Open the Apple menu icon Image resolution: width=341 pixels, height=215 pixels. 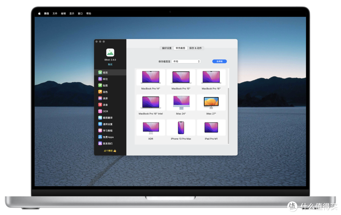click(39, 14)
